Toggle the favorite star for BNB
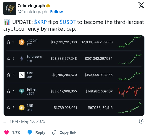This screenshot has height=137, width=147. 8,108
